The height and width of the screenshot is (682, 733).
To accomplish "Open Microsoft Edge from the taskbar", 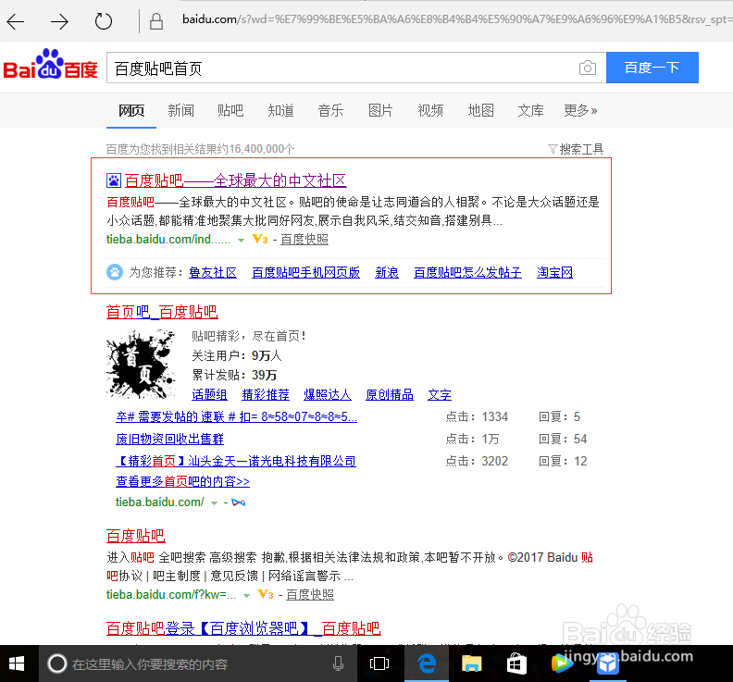I will click(x=427, y=663).
